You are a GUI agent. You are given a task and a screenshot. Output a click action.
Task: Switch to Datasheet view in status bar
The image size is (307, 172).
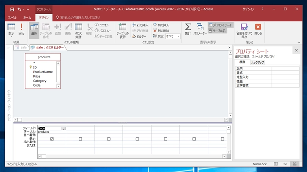point(276,164)
